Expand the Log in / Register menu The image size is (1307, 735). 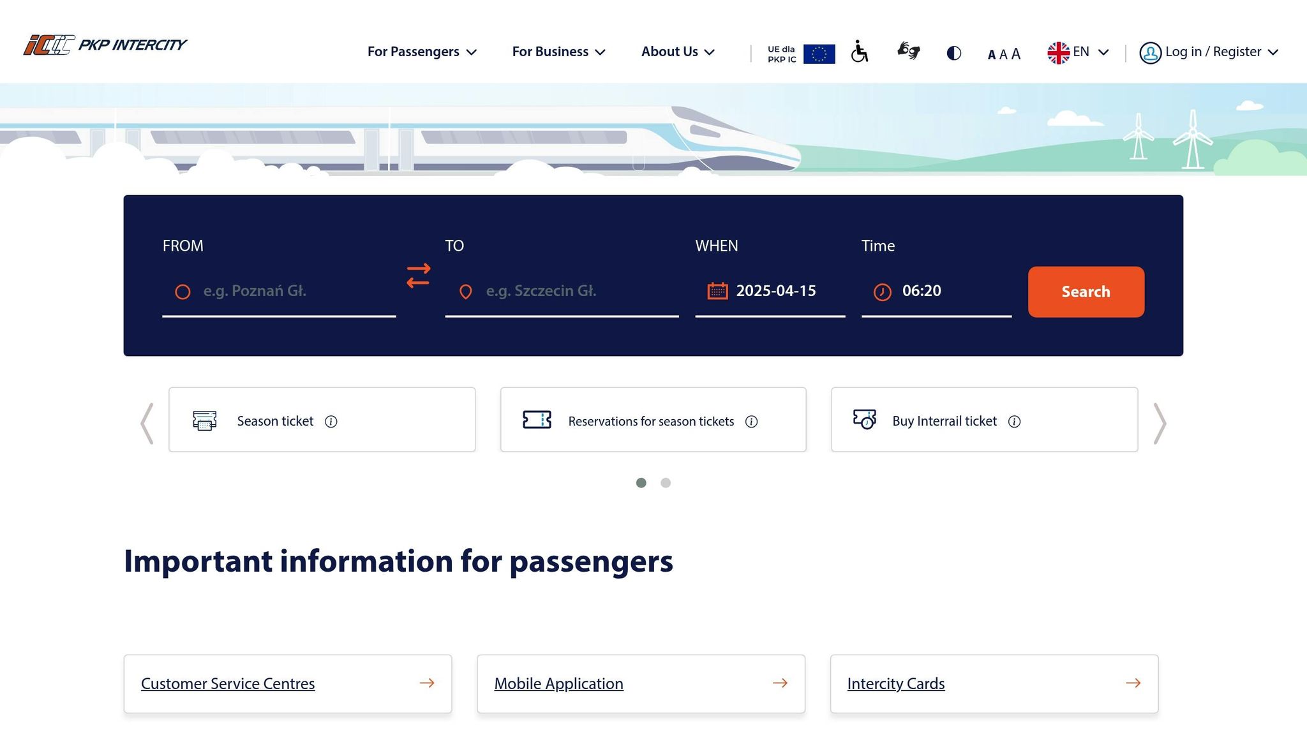pos(1209,52)
